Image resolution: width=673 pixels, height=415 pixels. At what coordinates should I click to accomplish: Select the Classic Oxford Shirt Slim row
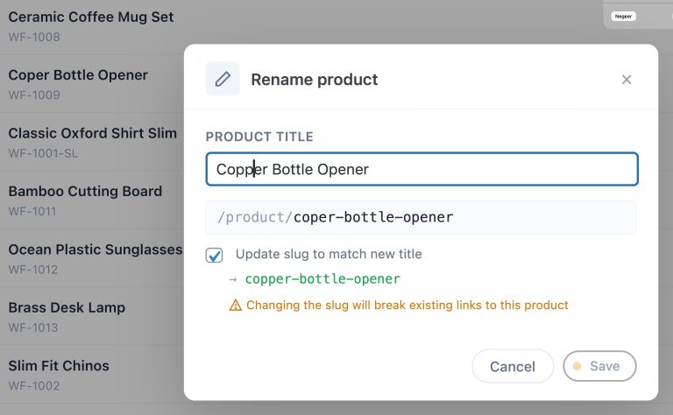coord(92,142)
